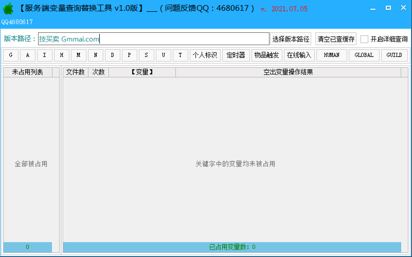Click the H variable button
This screenshot has height=257, width=412.
(x=62, y=55)
